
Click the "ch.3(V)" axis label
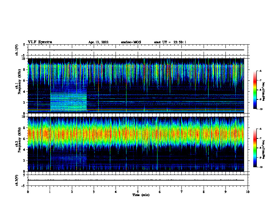pyautogui.click(x=17, y=180)
